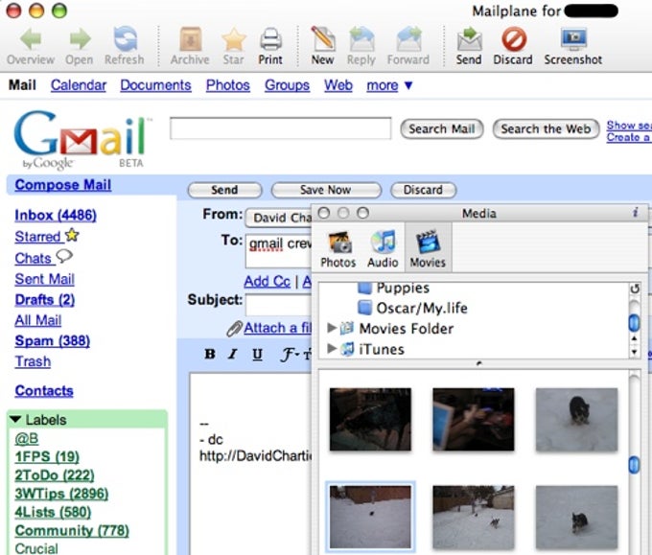Screen dimensions: 652x555
Task: Toggle Underline formatting in the compose toolbar
Action: (x=257, y=355)
